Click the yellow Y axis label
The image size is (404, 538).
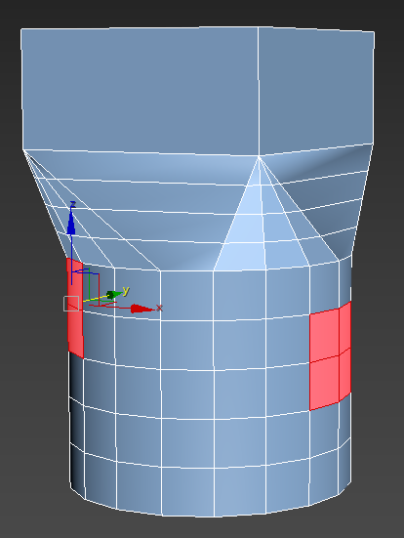(126, 291)
